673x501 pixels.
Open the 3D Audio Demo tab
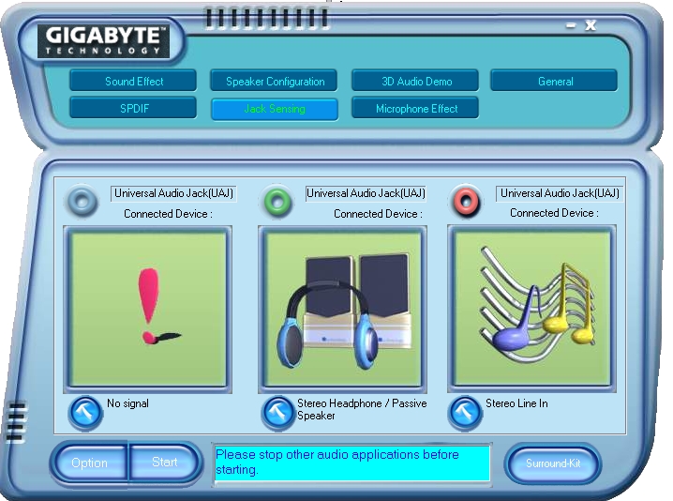point(415,81)
